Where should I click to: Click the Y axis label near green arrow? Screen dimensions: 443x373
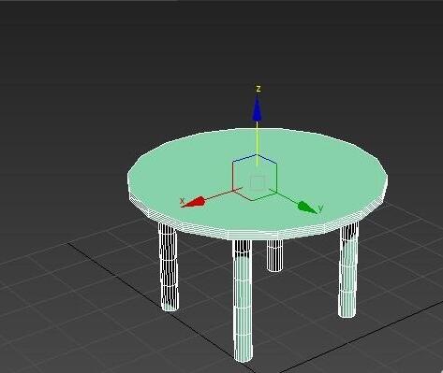[x=320, y=208]
